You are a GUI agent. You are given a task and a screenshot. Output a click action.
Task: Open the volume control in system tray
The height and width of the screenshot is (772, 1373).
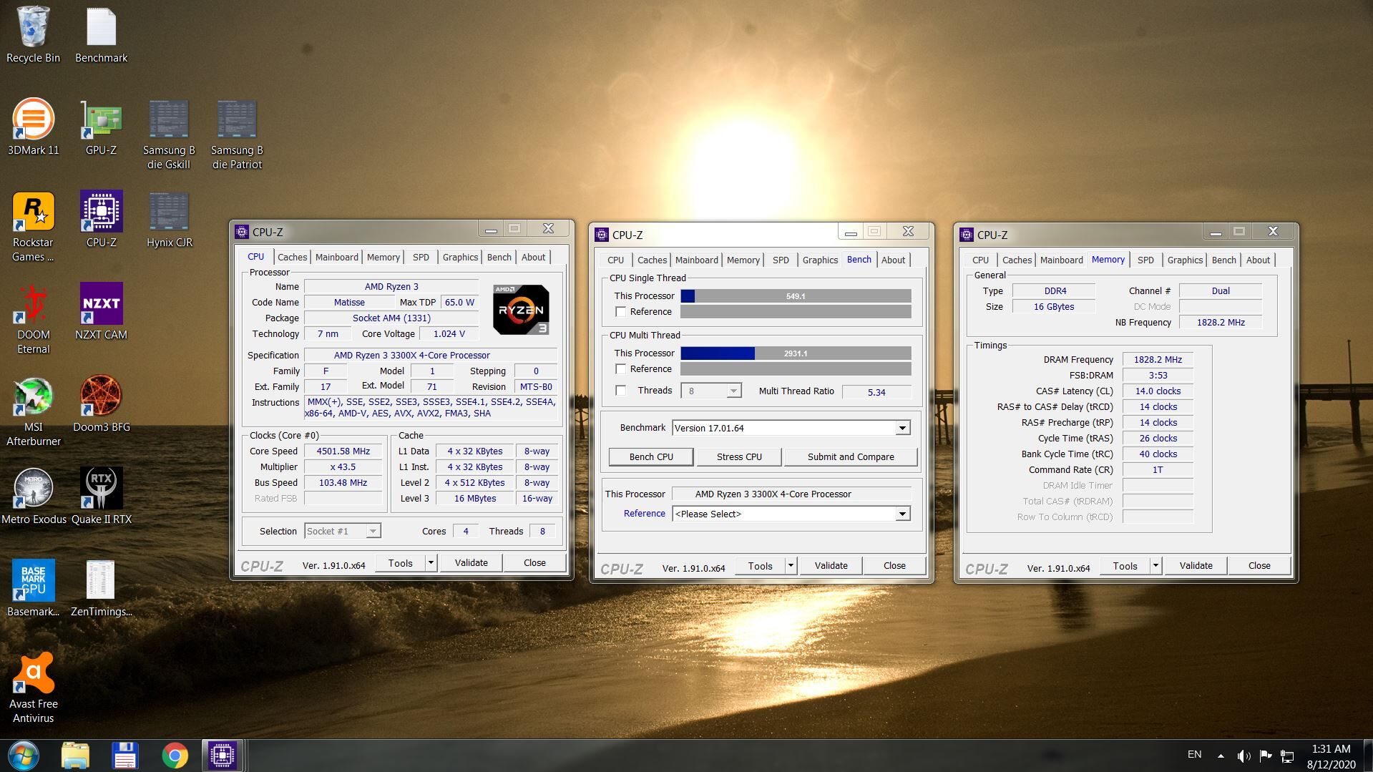[1243, 756]
